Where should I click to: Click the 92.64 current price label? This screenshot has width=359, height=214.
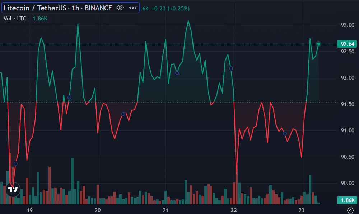[x=347, y=44]
